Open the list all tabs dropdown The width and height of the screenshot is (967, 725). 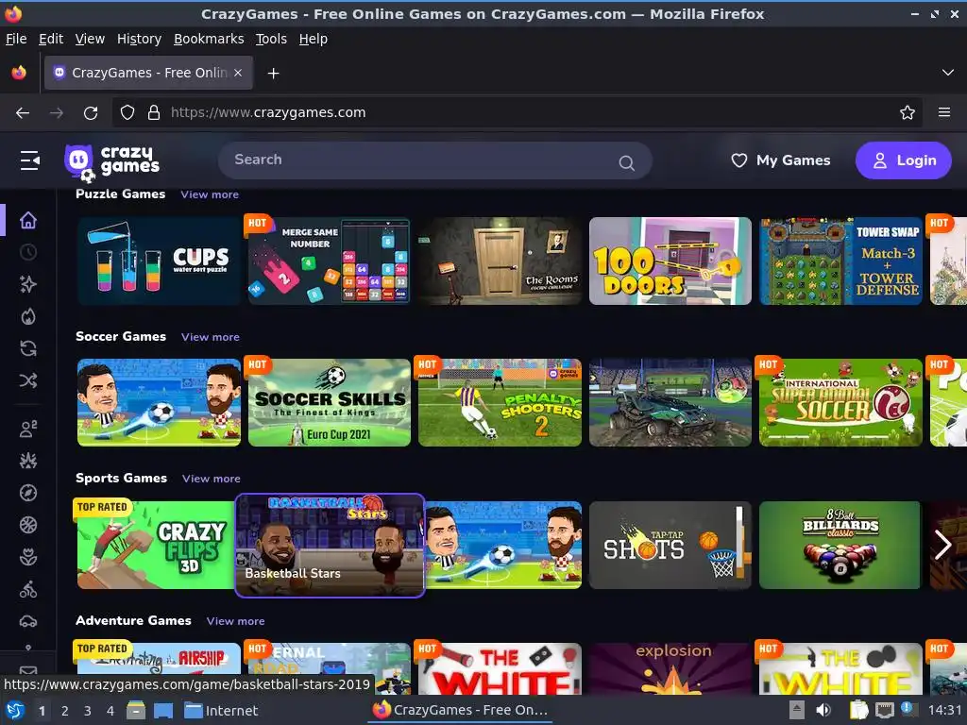[x=948, y=73]
